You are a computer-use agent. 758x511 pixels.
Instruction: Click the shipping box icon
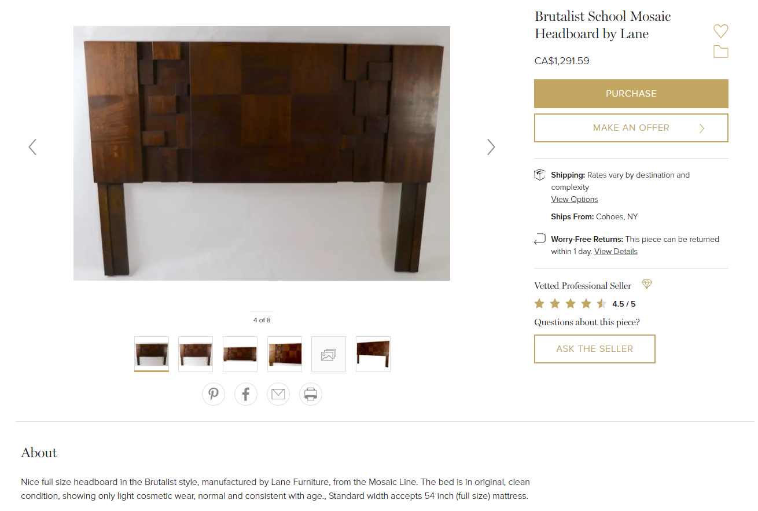click(539, 175)
